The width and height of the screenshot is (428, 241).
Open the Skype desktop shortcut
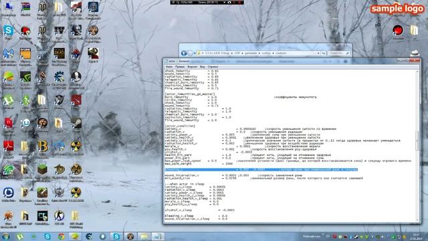tap(8, 30)
